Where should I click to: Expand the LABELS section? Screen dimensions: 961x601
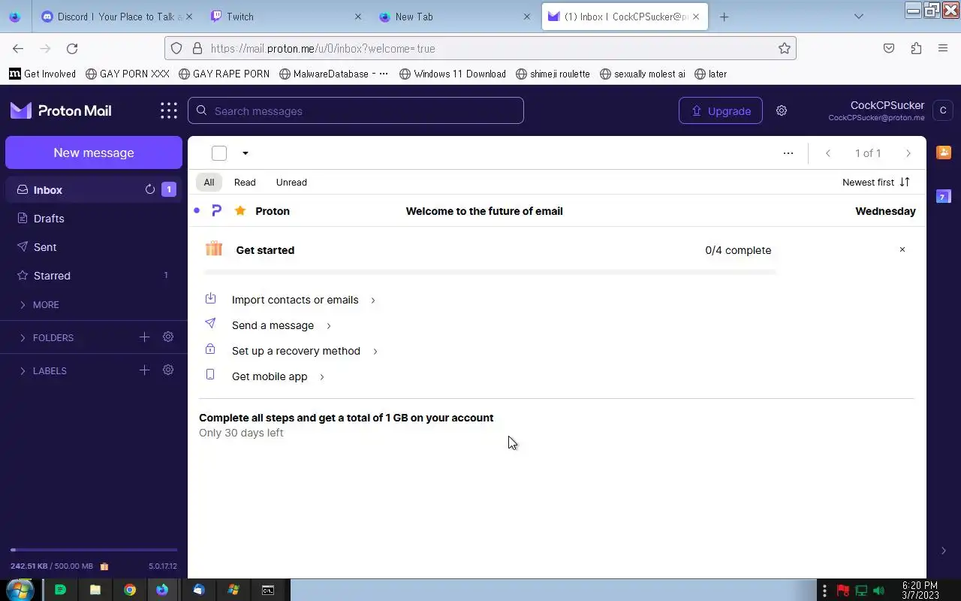44,370
